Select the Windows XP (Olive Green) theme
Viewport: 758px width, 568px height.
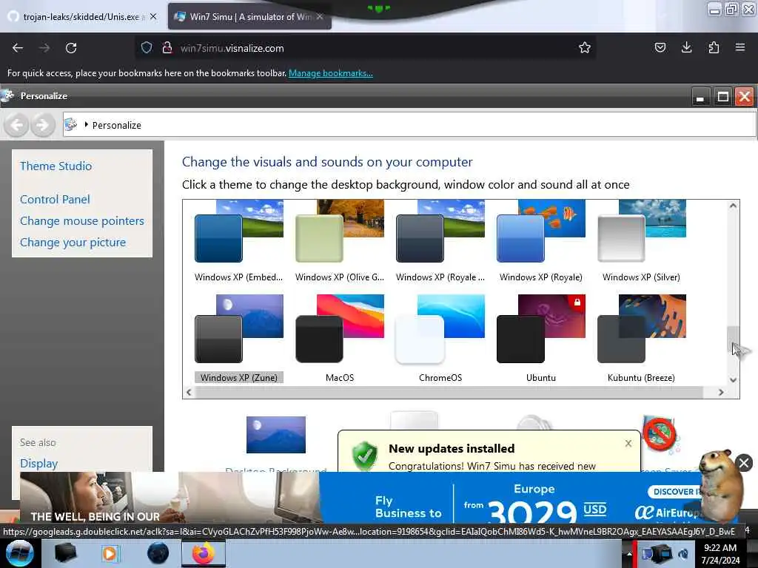coord(339,231)
